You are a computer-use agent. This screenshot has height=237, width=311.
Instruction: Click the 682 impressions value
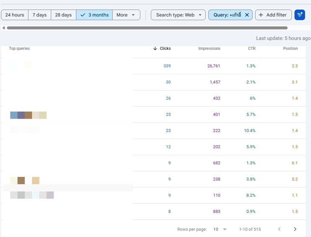[x=217, y=163]
